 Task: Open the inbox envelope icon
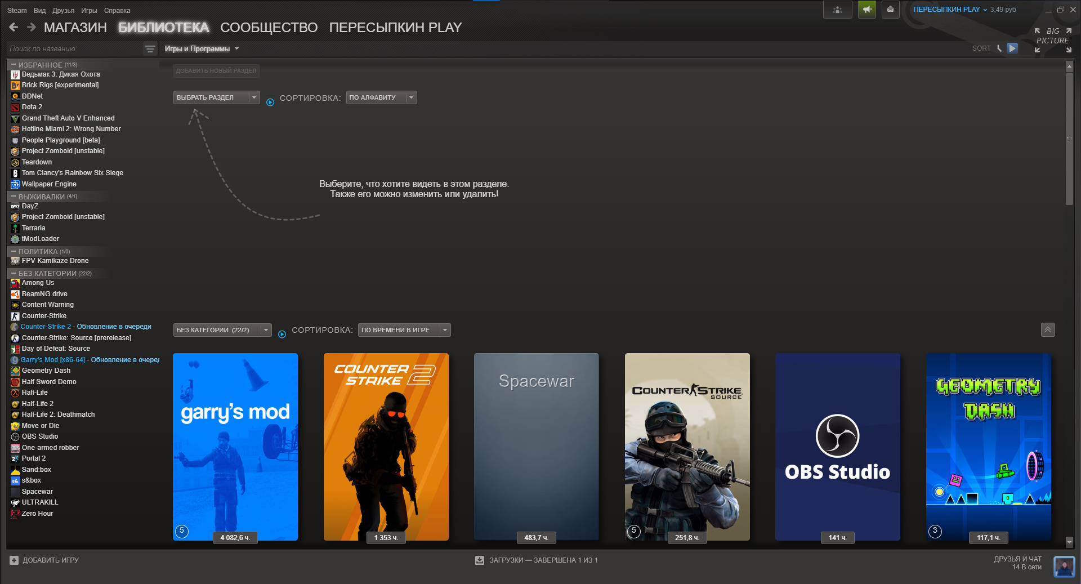pos(890,10)
